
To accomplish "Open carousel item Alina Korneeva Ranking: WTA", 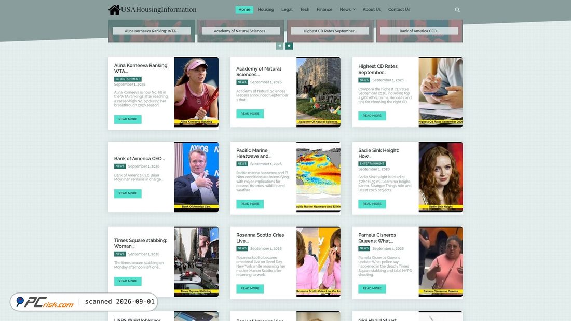I will pyautogui.click(x=152, y=31).
